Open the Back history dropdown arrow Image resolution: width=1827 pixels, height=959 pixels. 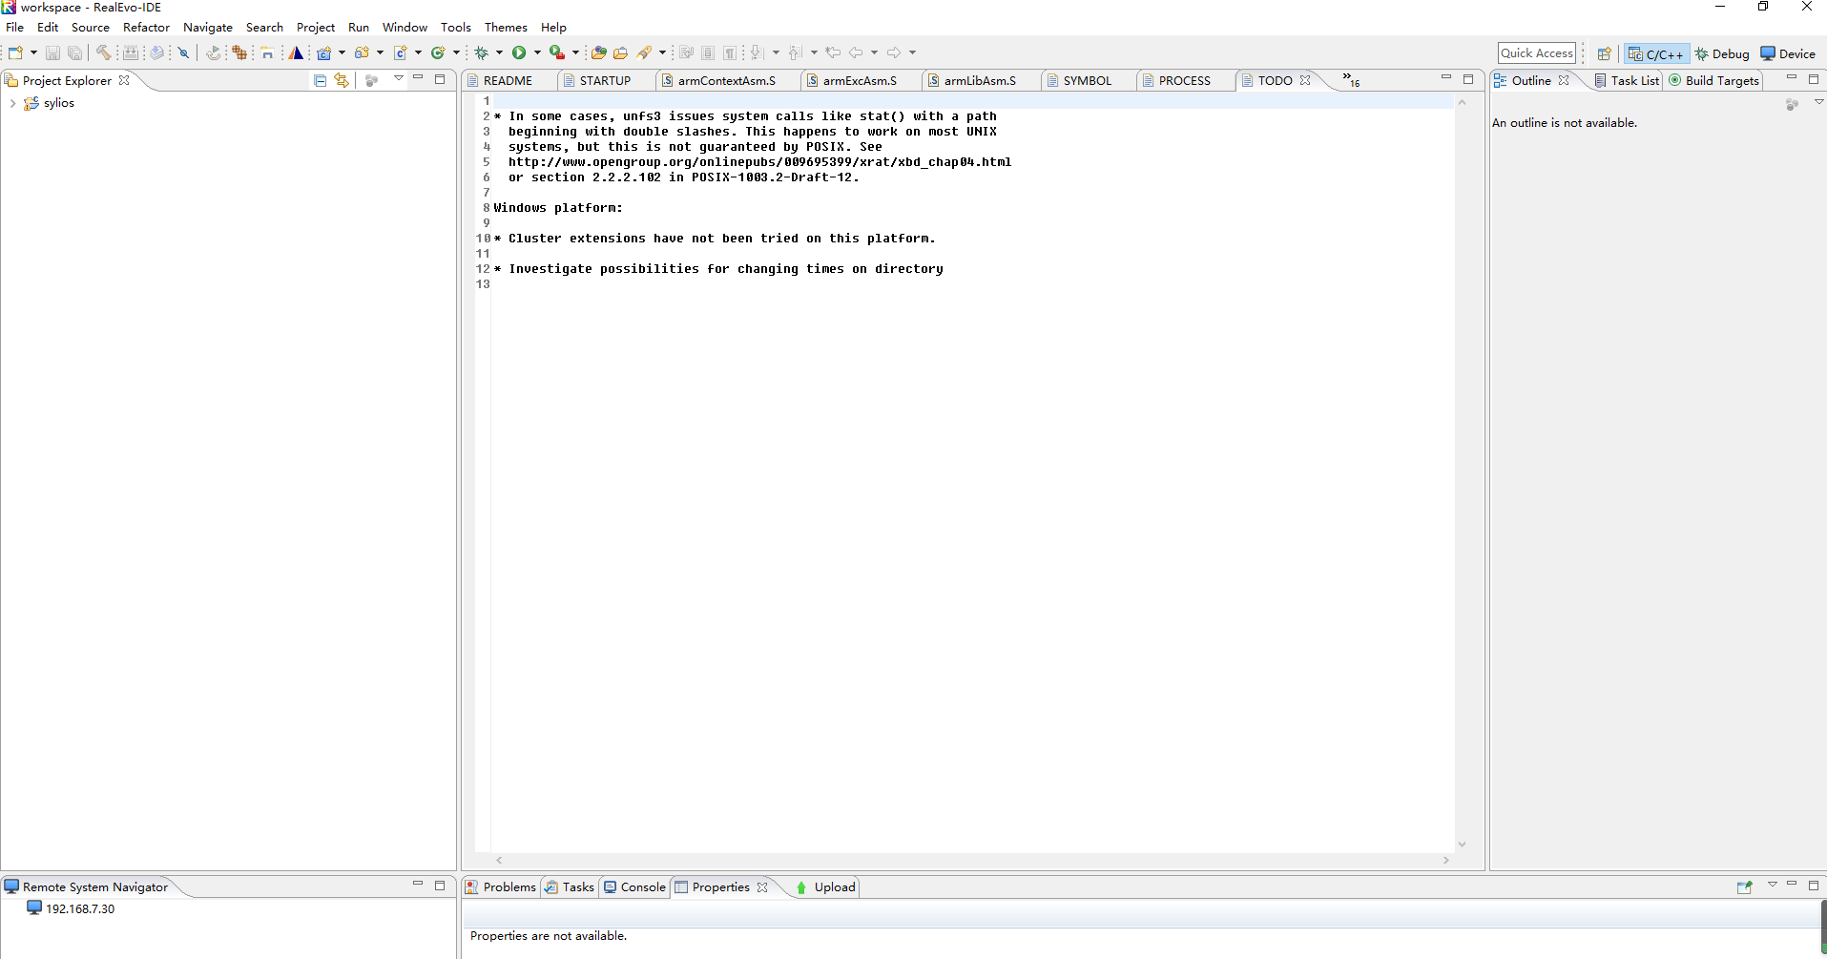click(874, 52)
